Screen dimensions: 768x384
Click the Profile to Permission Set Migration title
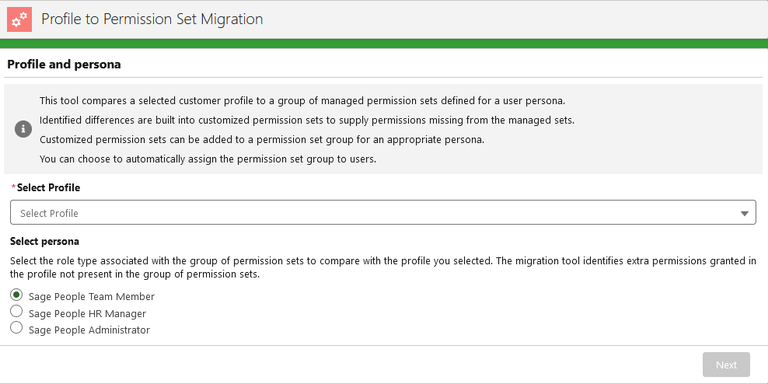click(x=152, y=19)
